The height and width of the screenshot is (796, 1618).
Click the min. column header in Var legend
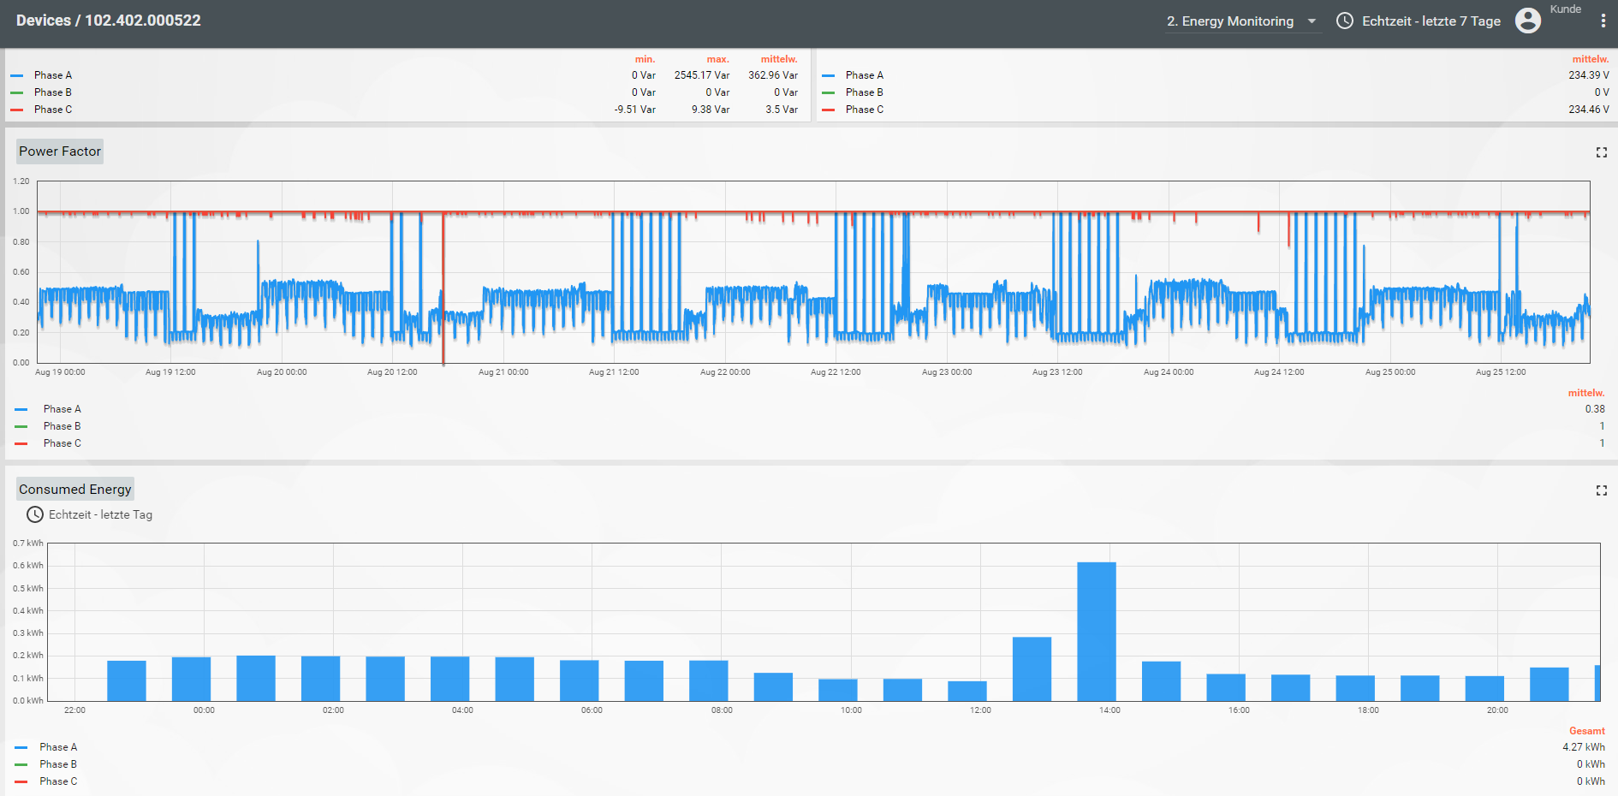[645, 59]
